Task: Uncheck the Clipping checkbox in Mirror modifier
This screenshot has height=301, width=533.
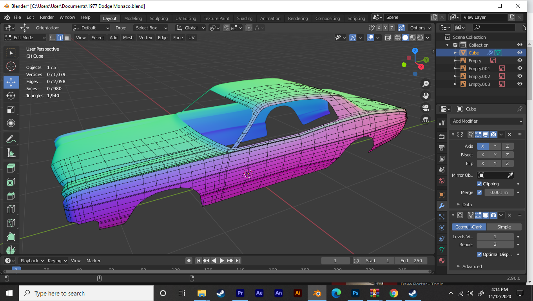Action: click(479, 184)
